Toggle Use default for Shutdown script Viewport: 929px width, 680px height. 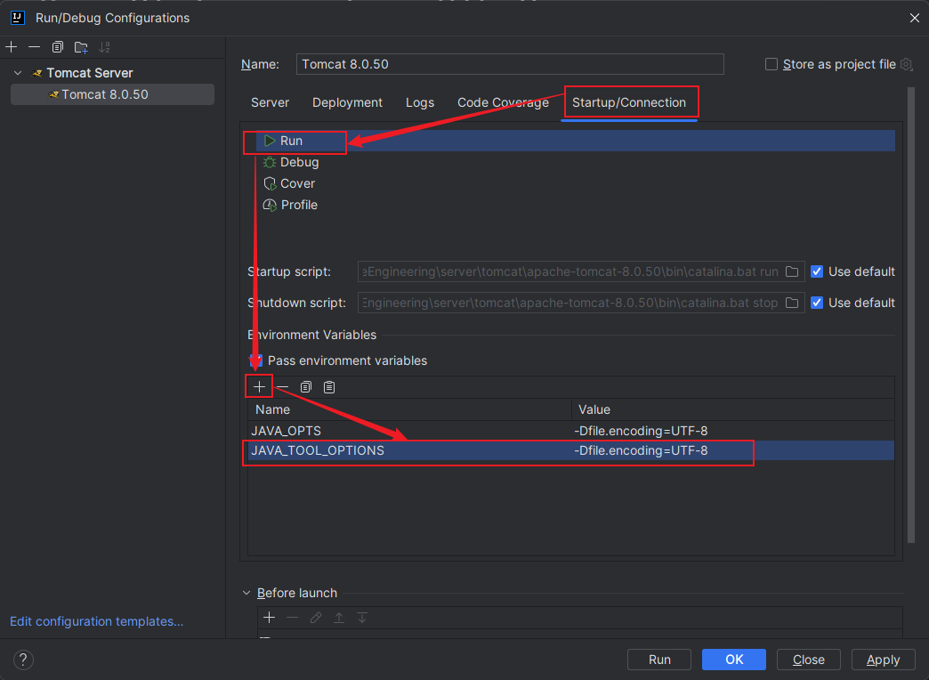coord(817,303)
